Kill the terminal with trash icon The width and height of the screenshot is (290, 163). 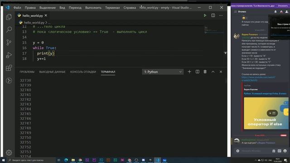[205, 72]
